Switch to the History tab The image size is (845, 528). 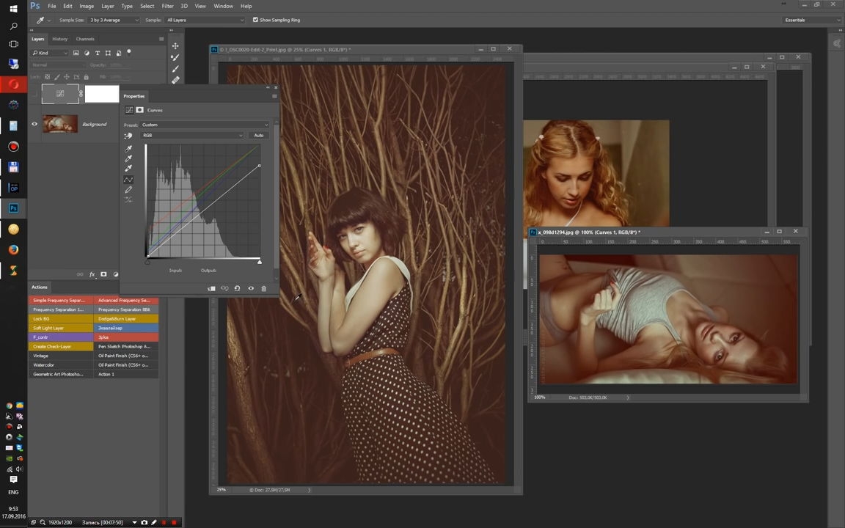pos(60,39)
